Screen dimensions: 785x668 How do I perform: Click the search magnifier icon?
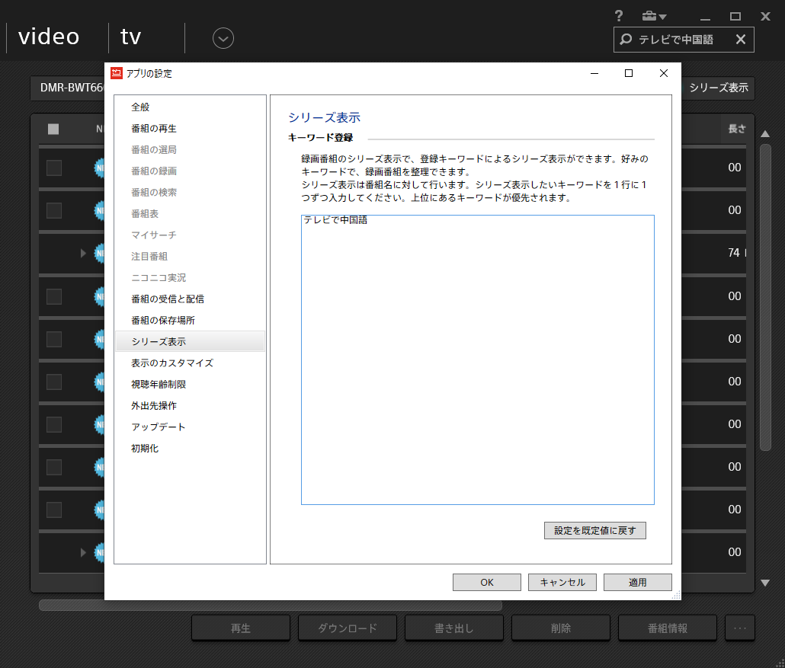(x=626, y=40)
